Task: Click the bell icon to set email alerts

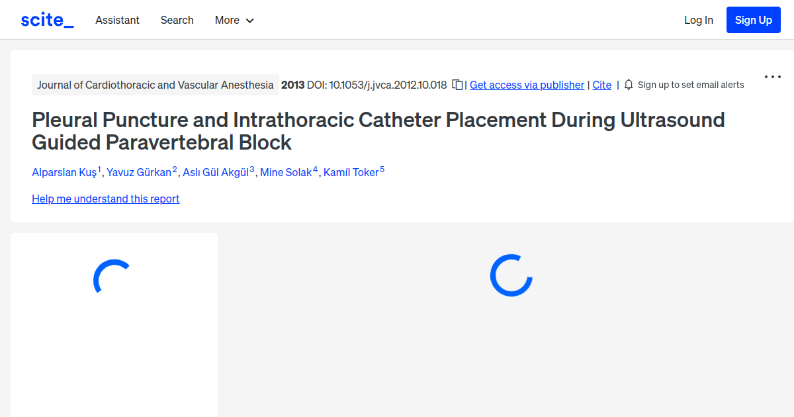Action: tap(627, 85)
